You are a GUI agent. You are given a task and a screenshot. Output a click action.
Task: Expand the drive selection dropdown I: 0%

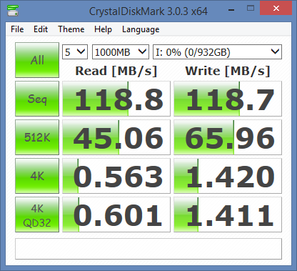(217, 51)
